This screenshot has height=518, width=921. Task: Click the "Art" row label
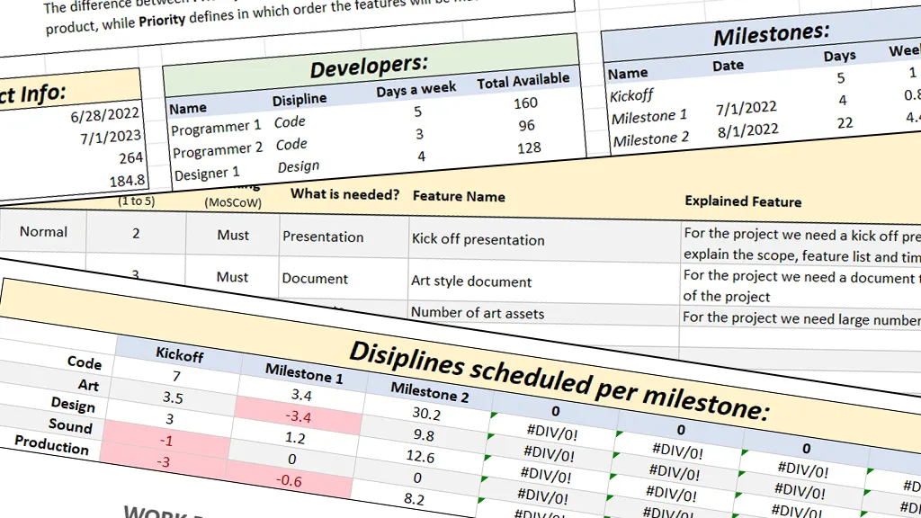[88, 385]
